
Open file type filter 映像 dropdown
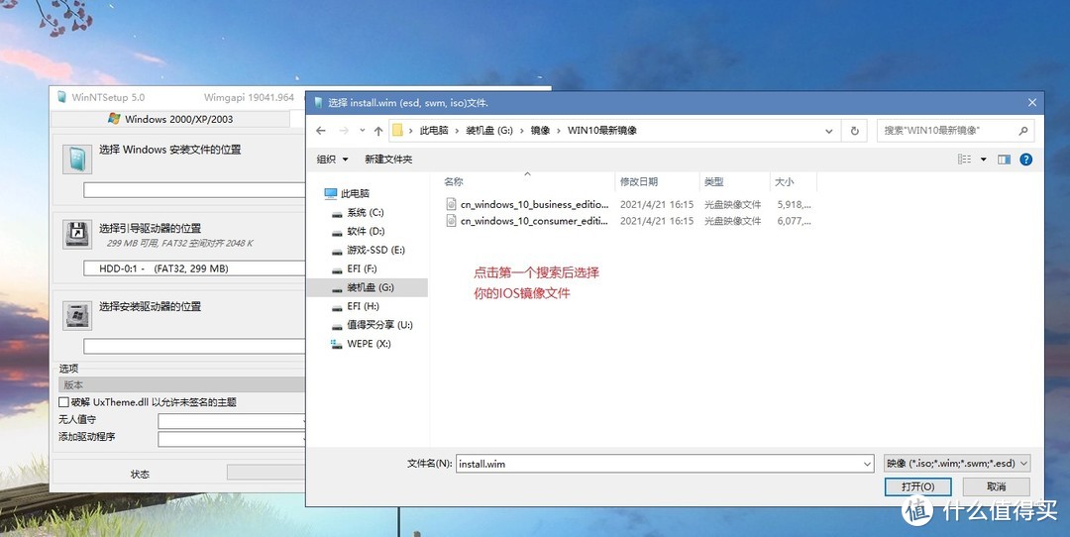pyautogui.click(x=957, y=464)
